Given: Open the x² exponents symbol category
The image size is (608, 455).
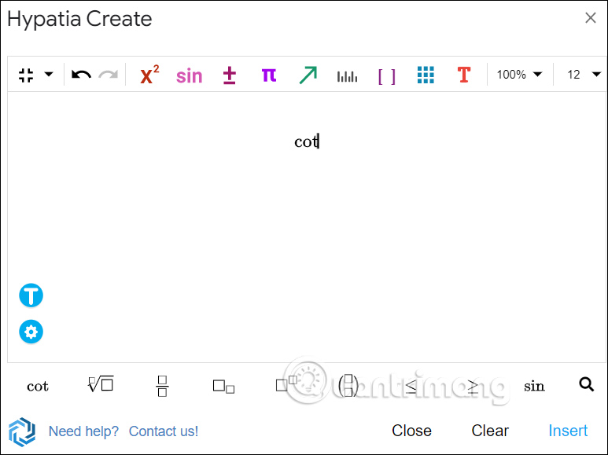Looking at the screenshot, I should click(149, 75).
